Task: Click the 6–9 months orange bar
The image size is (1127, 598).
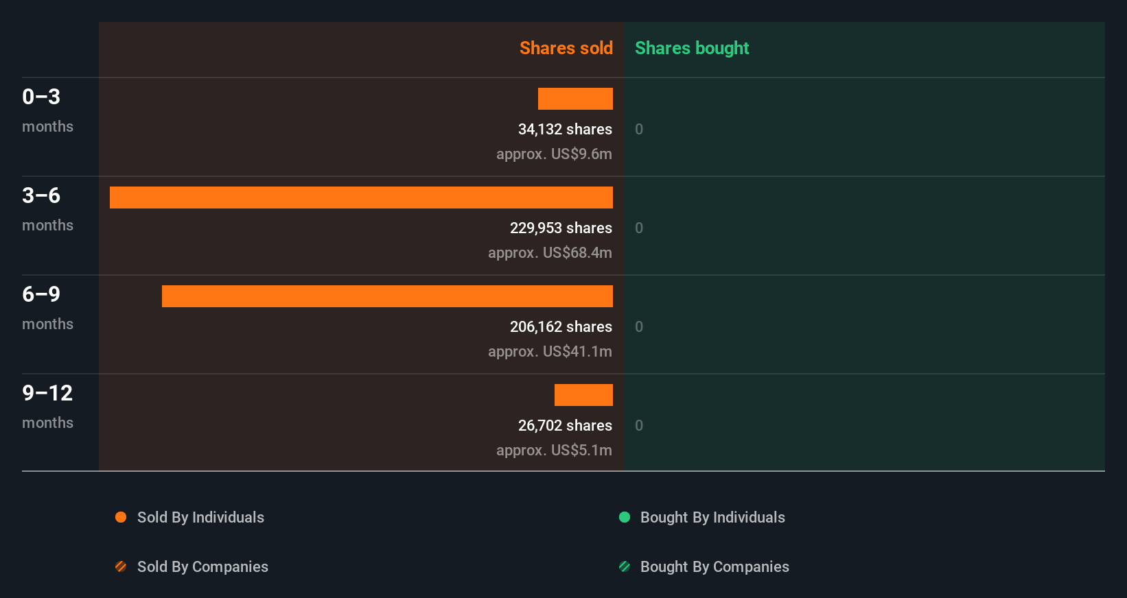Action: coord(387,296)
